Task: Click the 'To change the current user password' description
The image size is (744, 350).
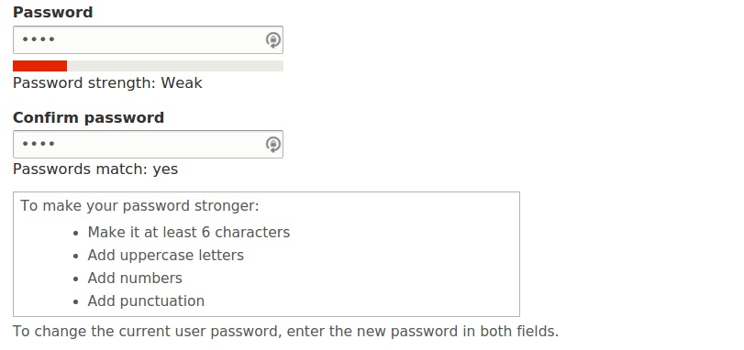Action: pos(285,331)
